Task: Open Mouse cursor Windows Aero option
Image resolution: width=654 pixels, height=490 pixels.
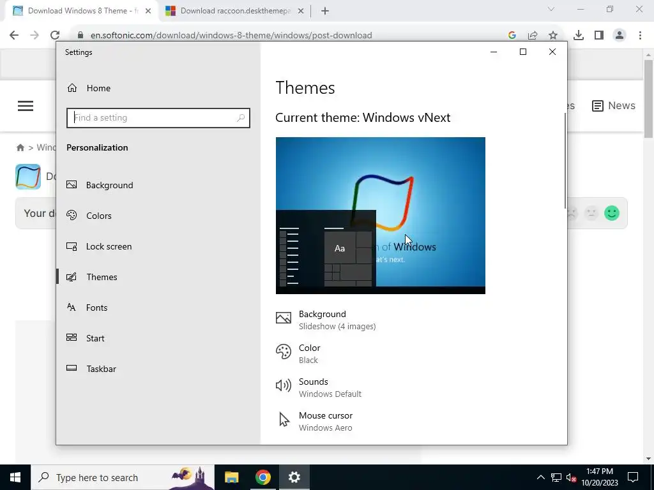Action: (314, 421)
